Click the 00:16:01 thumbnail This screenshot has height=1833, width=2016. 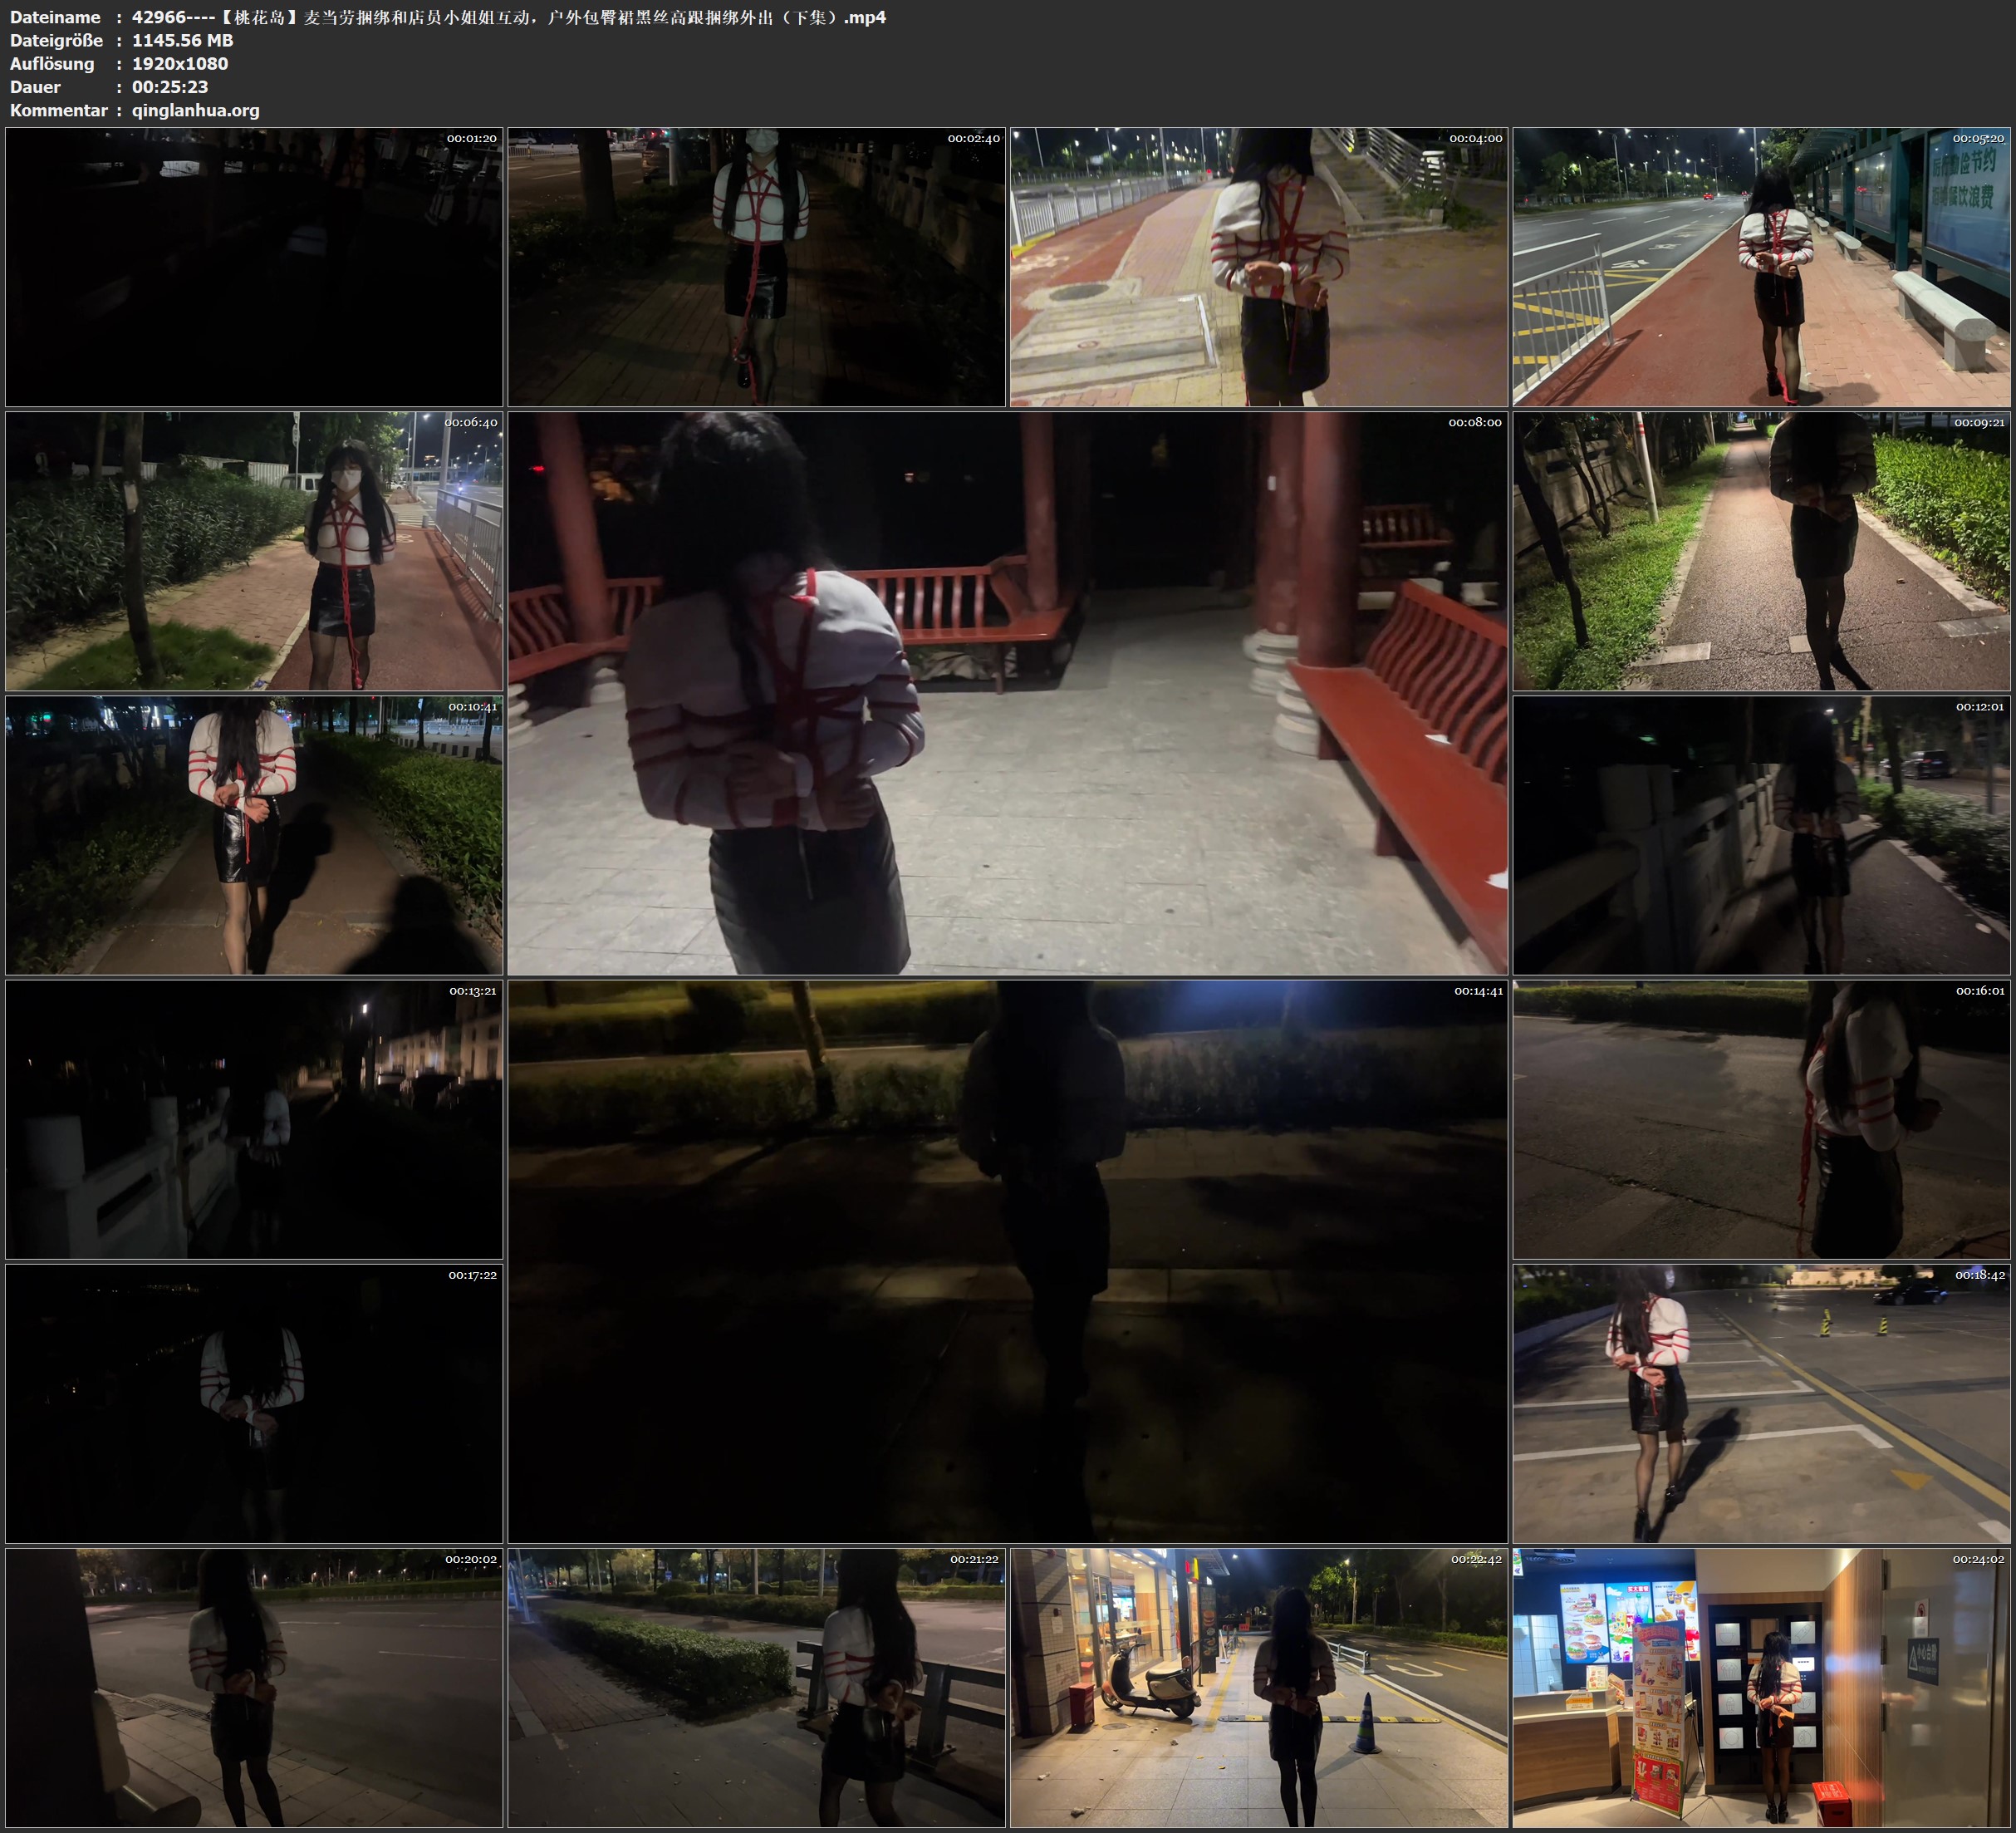1761,1118
